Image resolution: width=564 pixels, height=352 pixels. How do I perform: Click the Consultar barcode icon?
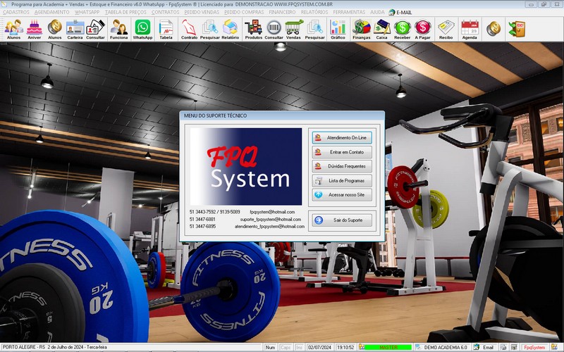click(274, 29)
